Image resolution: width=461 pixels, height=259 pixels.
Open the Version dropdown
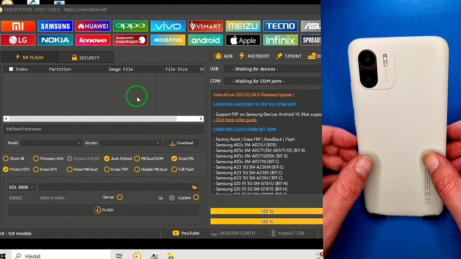130,143
